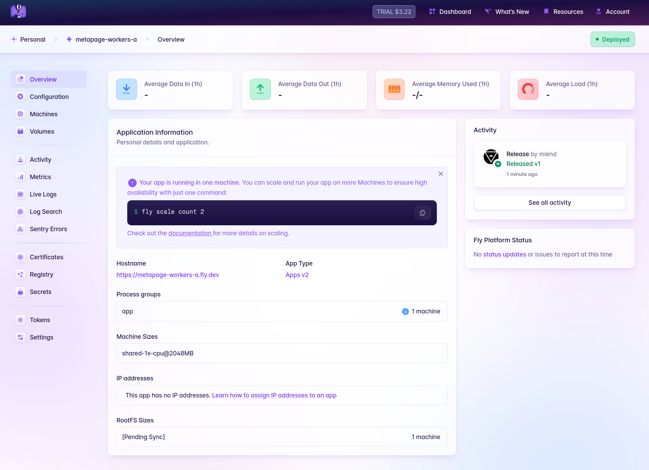The width and height of the screenshot is (649, 470).
Task: Click the Sentry Errors icon
Action: pyautogui.click(x=20, y=229)
